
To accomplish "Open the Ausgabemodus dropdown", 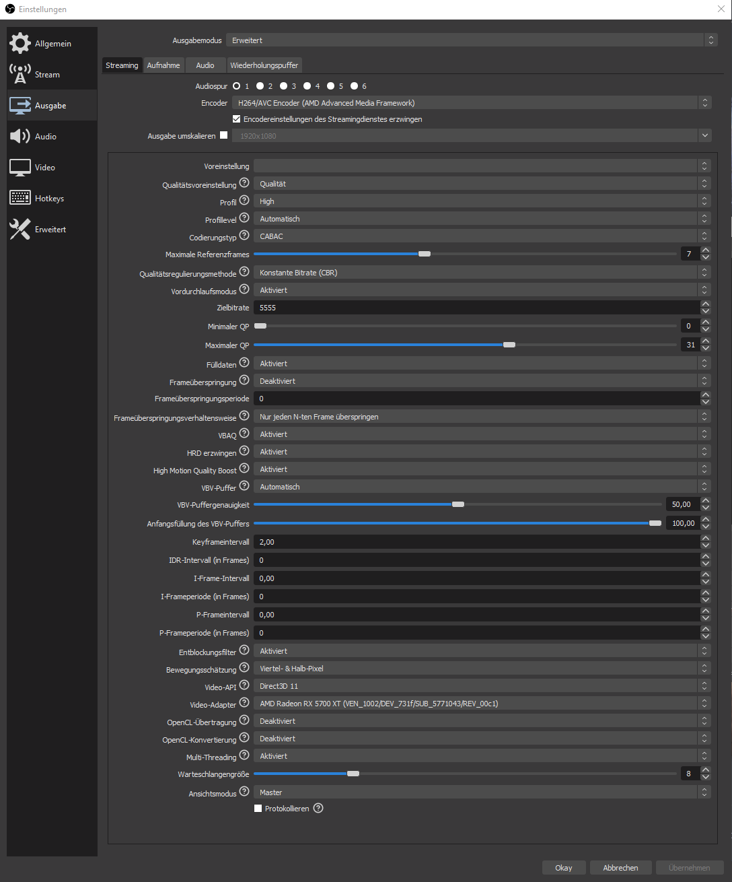I will [x=472, y=40].
